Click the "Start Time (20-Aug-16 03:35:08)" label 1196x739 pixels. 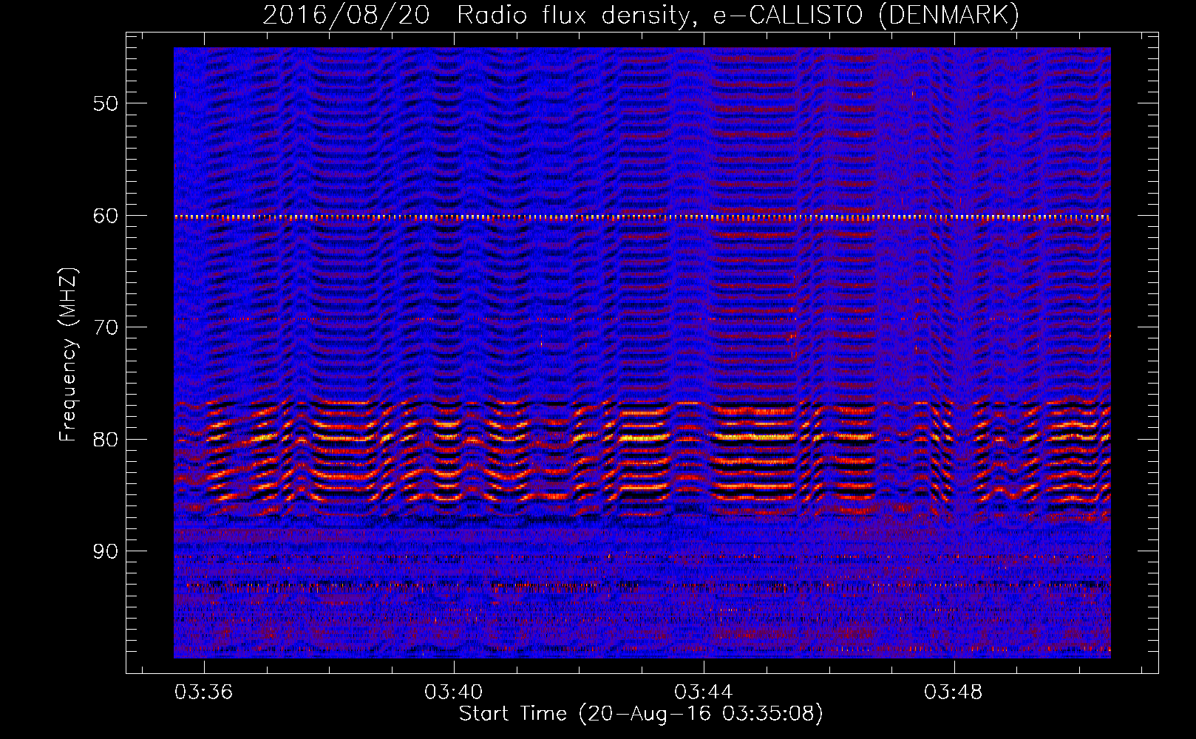(641, 714)
